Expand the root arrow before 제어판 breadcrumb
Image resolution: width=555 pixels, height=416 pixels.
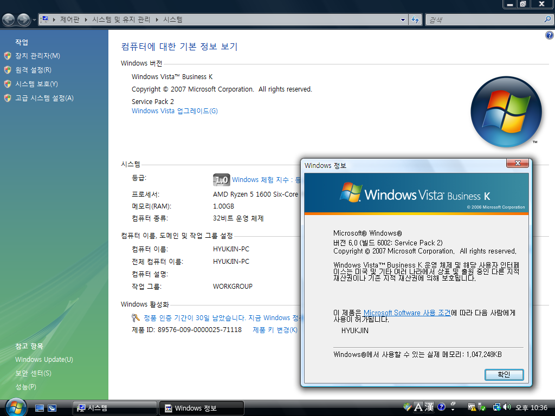(x=54, y=19)
